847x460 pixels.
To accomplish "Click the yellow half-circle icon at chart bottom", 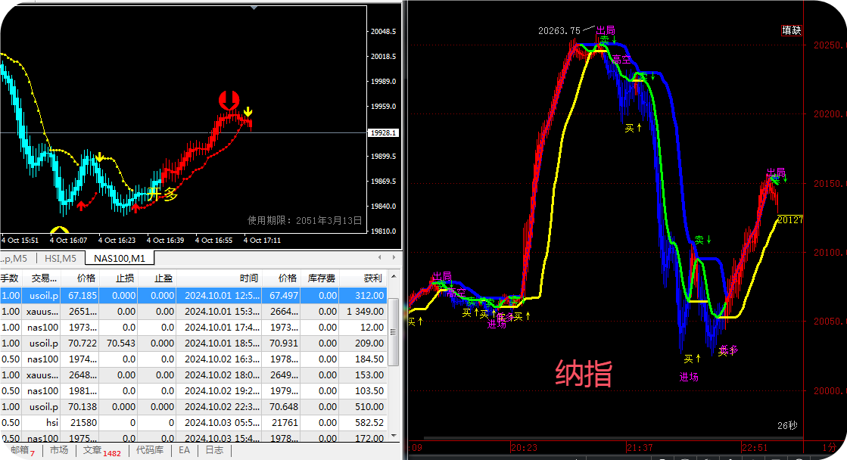I will pos(60,230).
